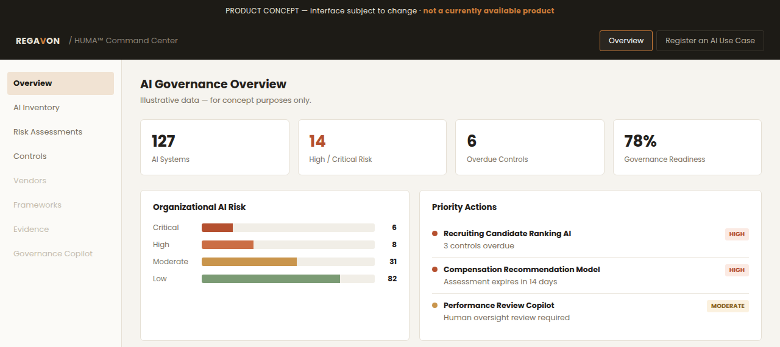Click the High count value 8
The height and width of the screenshot is (347, 780).
click(x=394, y=245)
